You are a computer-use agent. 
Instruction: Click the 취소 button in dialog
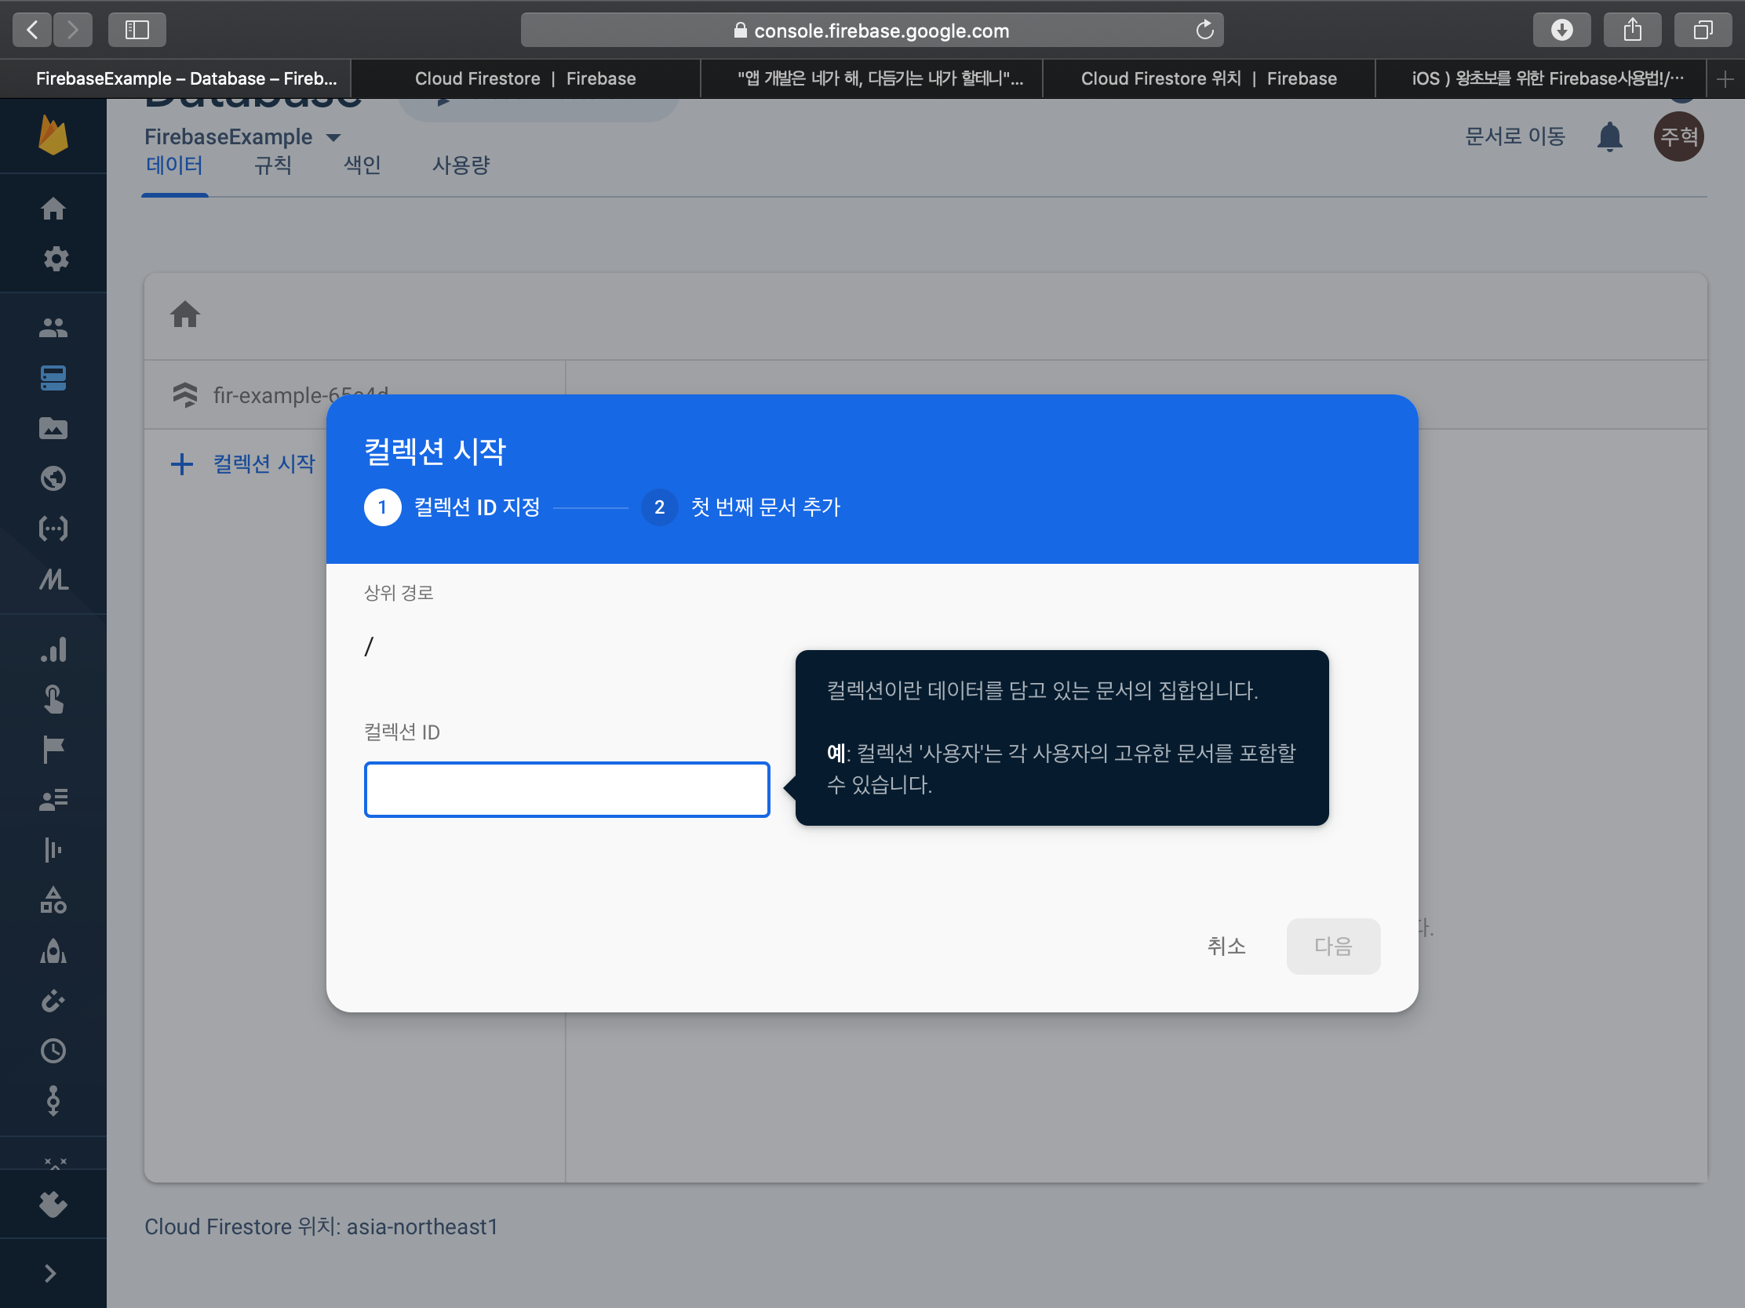1226,946
